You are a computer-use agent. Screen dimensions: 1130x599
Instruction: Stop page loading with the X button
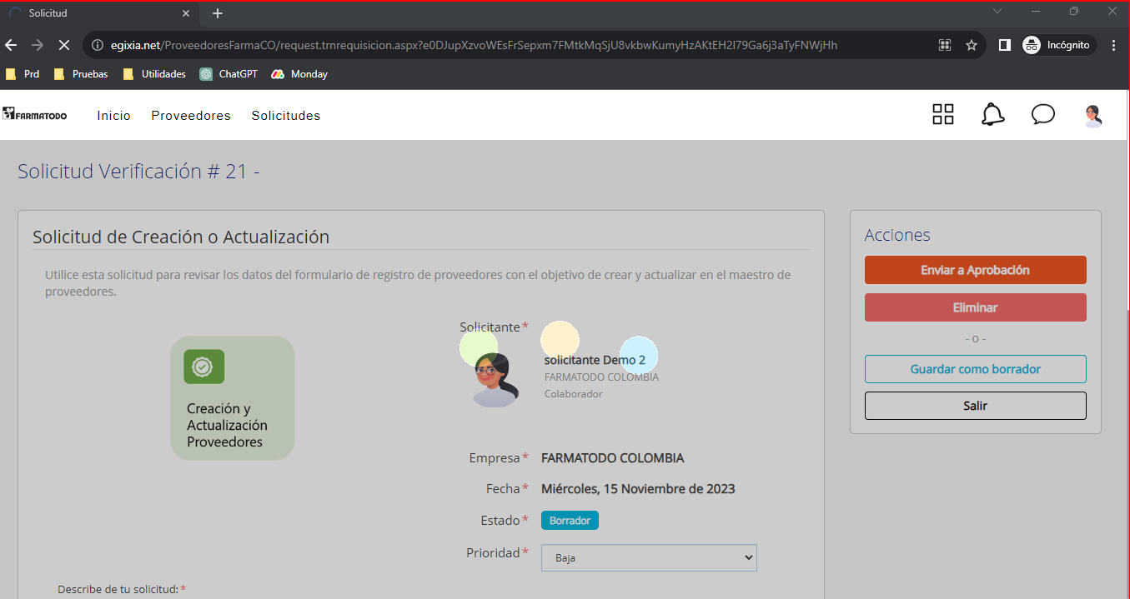[x=63, y=45]
